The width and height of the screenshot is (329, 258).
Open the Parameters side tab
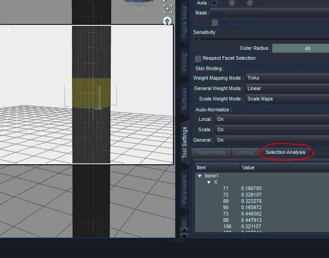point(184,189)
